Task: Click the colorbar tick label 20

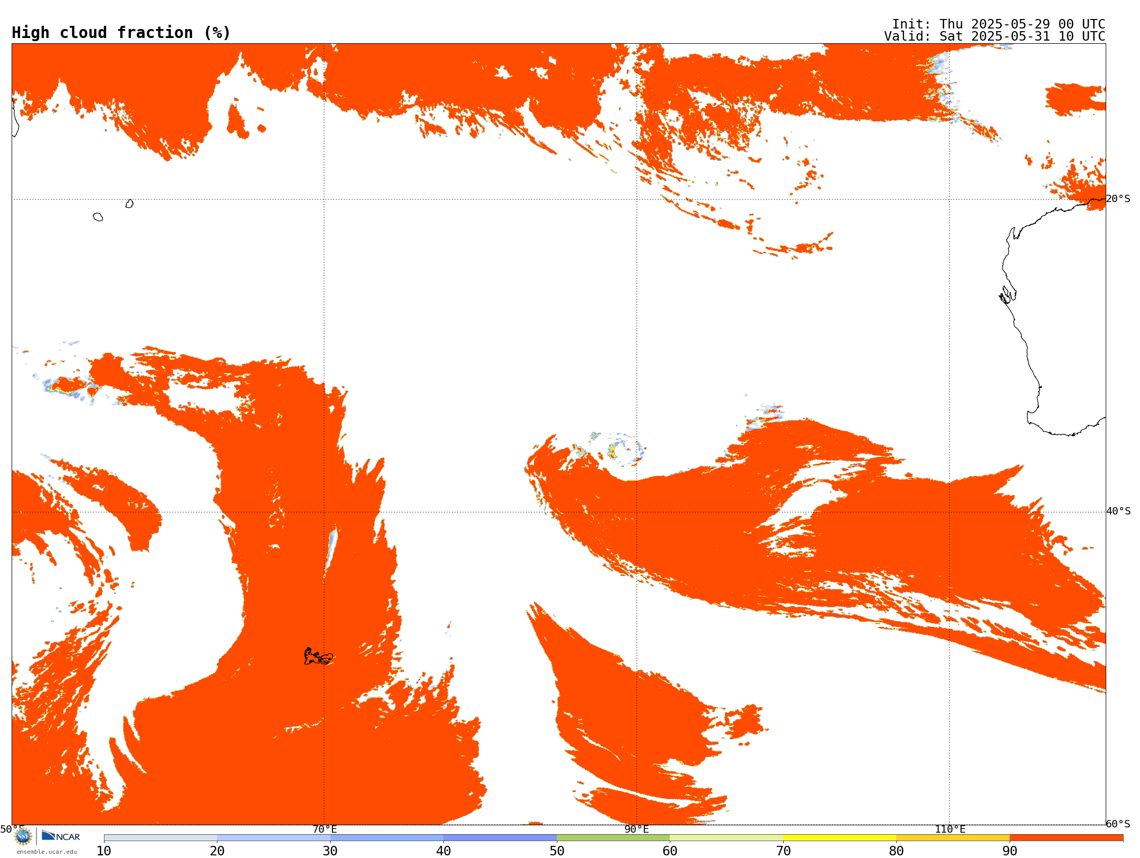Action: coord(217,851)
